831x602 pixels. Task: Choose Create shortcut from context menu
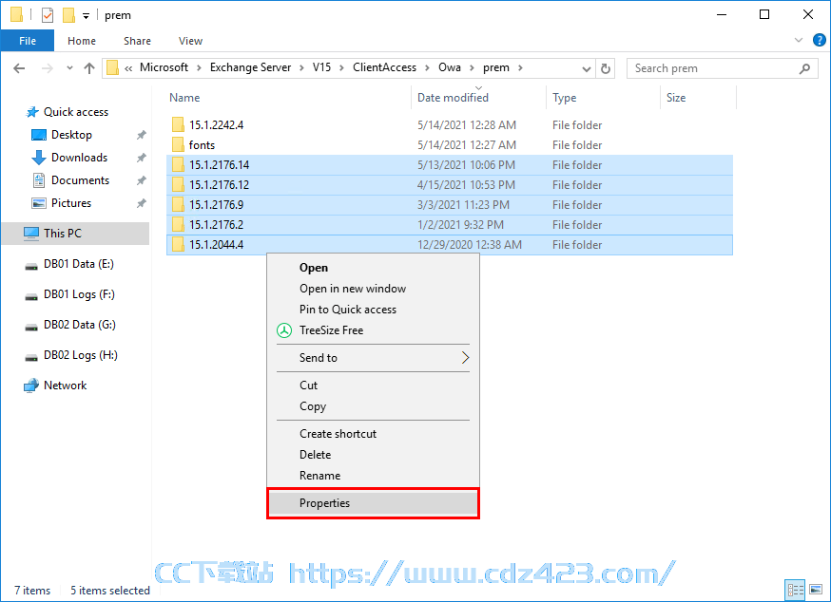373,434
